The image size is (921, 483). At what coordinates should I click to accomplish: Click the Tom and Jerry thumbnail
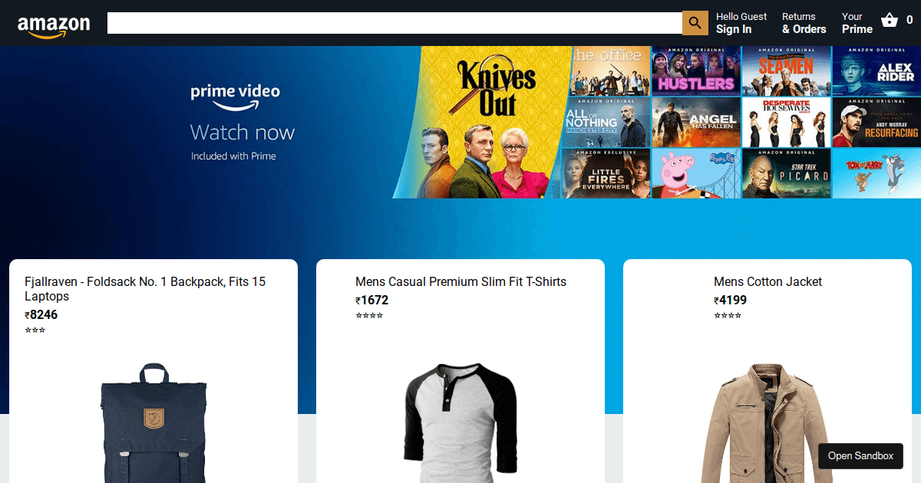tap(876, 173)
